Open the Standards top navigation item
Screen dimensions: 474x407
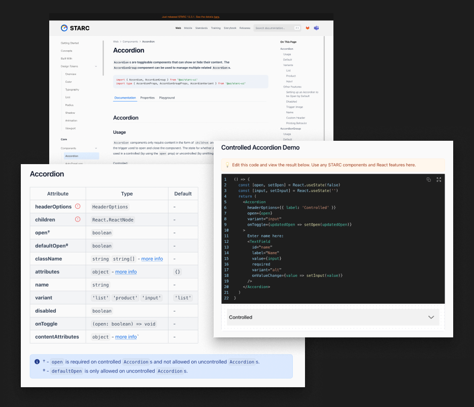coord(201,28)
